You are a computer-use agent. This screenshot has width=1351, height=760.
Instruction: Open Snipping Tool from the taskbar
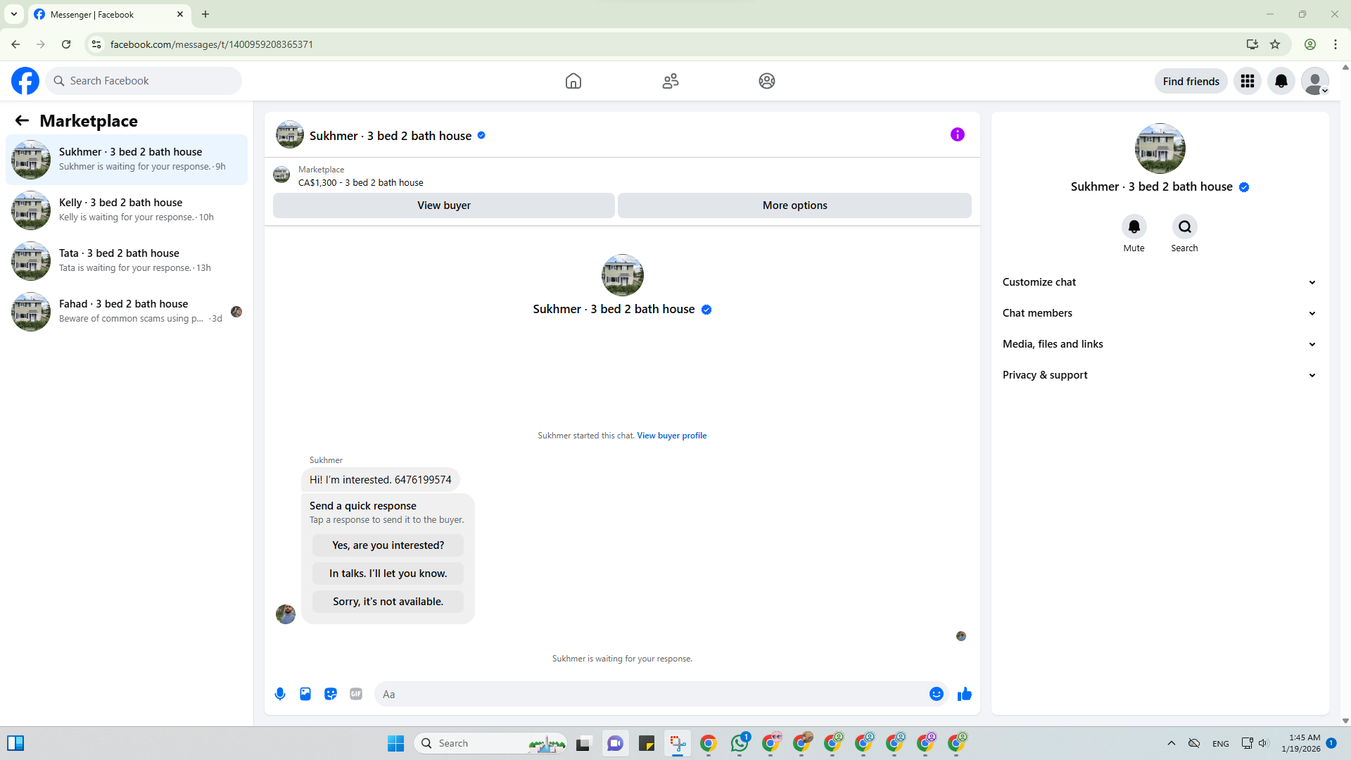pyautogui.click(x=678, y=743)
